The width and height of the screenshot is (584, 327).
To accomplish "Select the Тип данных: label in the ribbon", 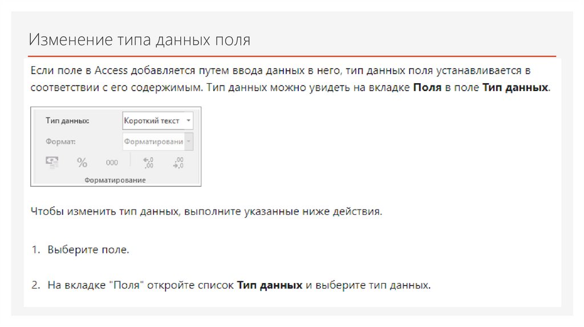I will click(x=67, y=121).
